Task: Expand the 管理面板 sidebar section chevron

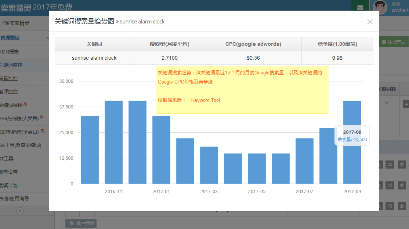Action: click(48, 38)
